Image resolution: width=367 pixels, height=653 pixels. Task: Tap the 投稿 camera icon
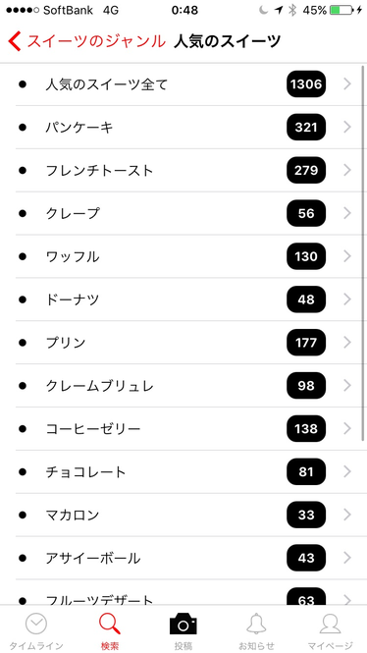pyautogui.click(x=183, y=624)
